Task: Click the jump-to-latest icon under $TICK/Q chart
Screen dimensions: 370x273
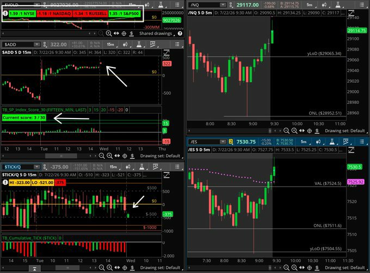Action: coord(34,269)
